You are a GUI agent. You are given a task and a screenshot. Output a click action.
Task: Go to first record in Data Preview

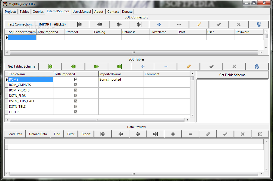(x=103, y=134)
